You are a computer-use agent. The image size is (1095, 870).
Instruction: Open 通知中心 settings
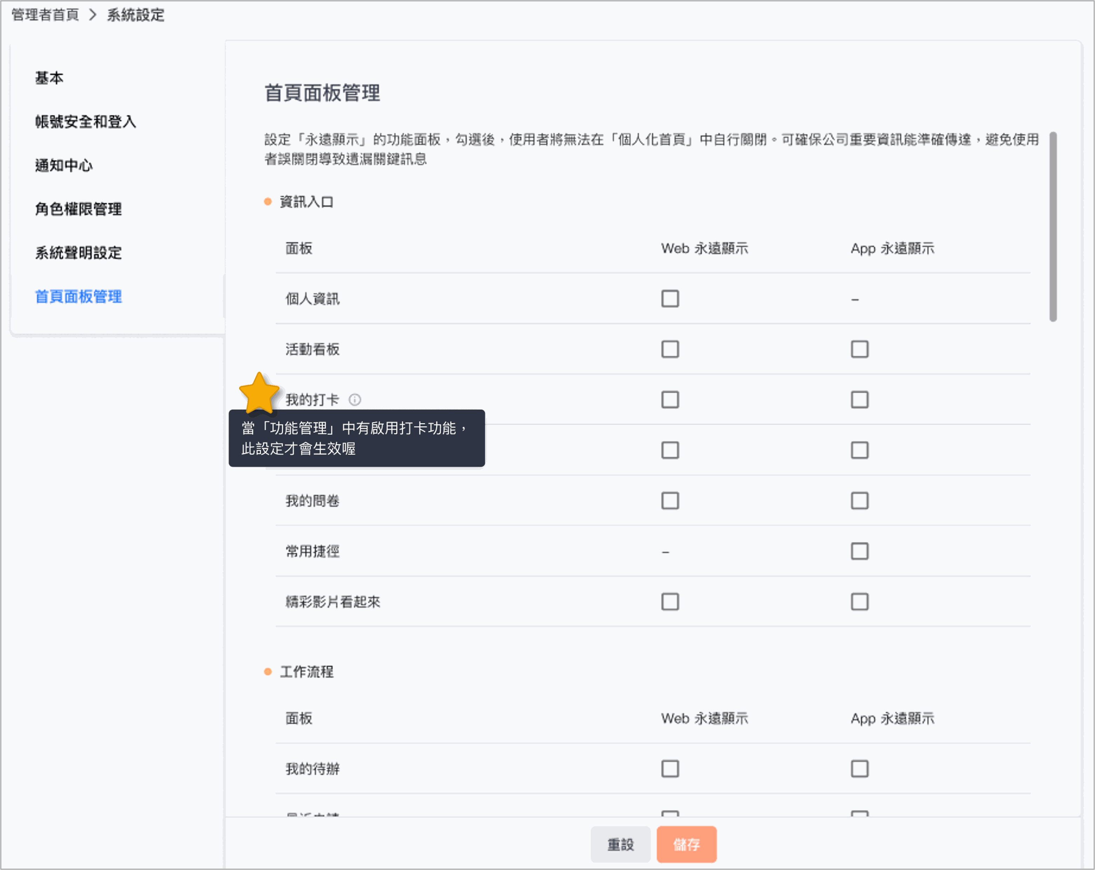[63, 165]
